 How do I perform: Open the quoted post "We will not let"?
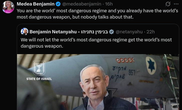96,43
